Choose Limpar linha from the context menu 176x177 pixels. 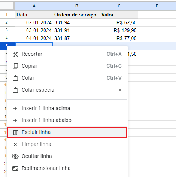pyautogui.click(x=67, y=144)
